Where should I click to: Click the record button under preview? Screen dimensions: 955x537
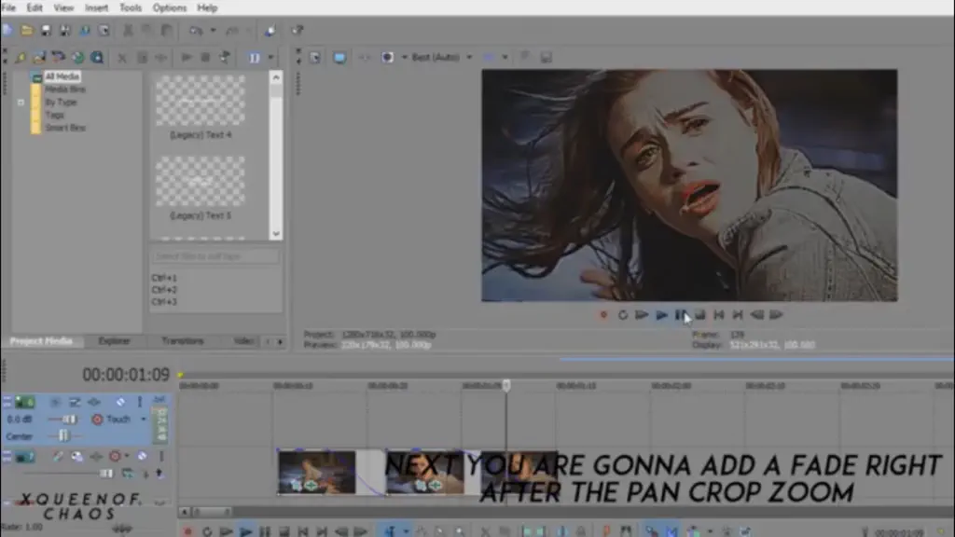point(603,315)
